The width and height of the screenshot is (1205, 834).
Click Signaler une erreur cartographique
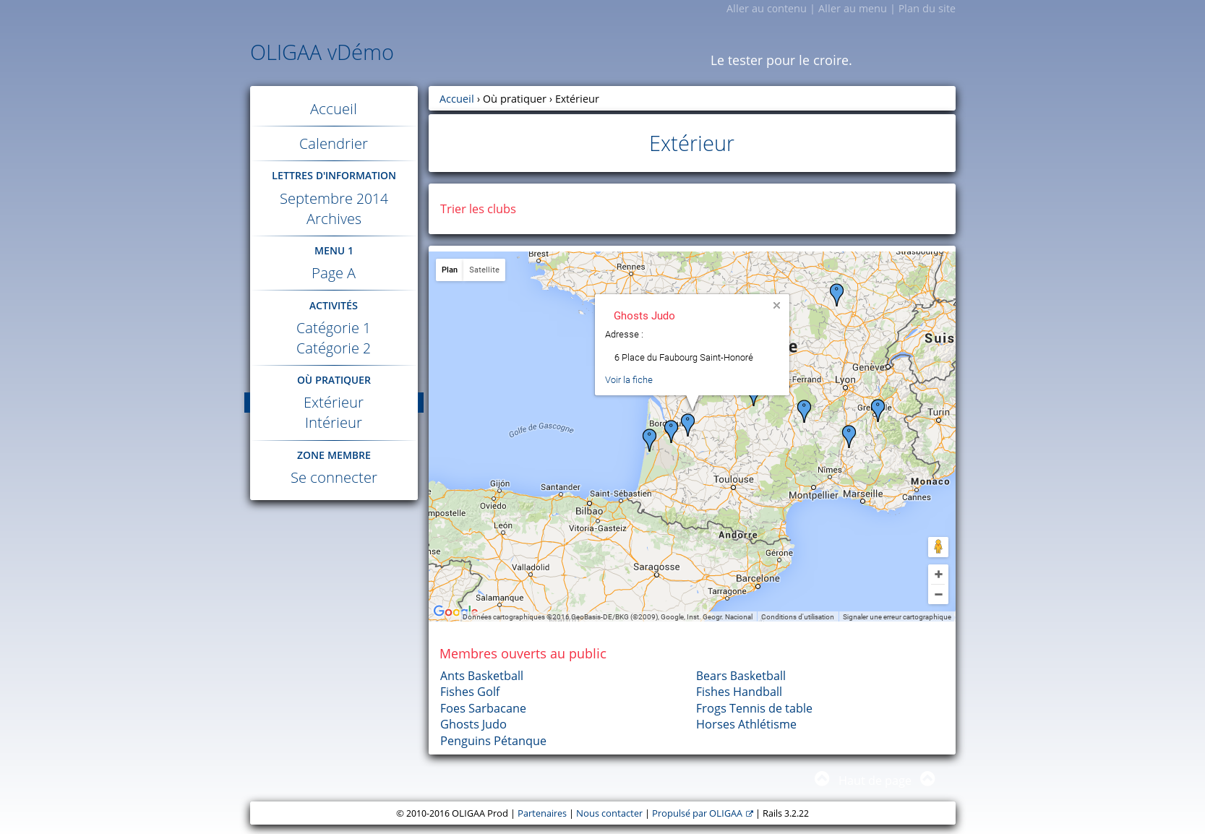897,617
